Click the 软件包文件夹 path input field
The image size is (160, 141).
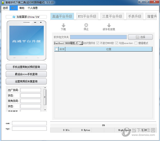click(98, 37)
